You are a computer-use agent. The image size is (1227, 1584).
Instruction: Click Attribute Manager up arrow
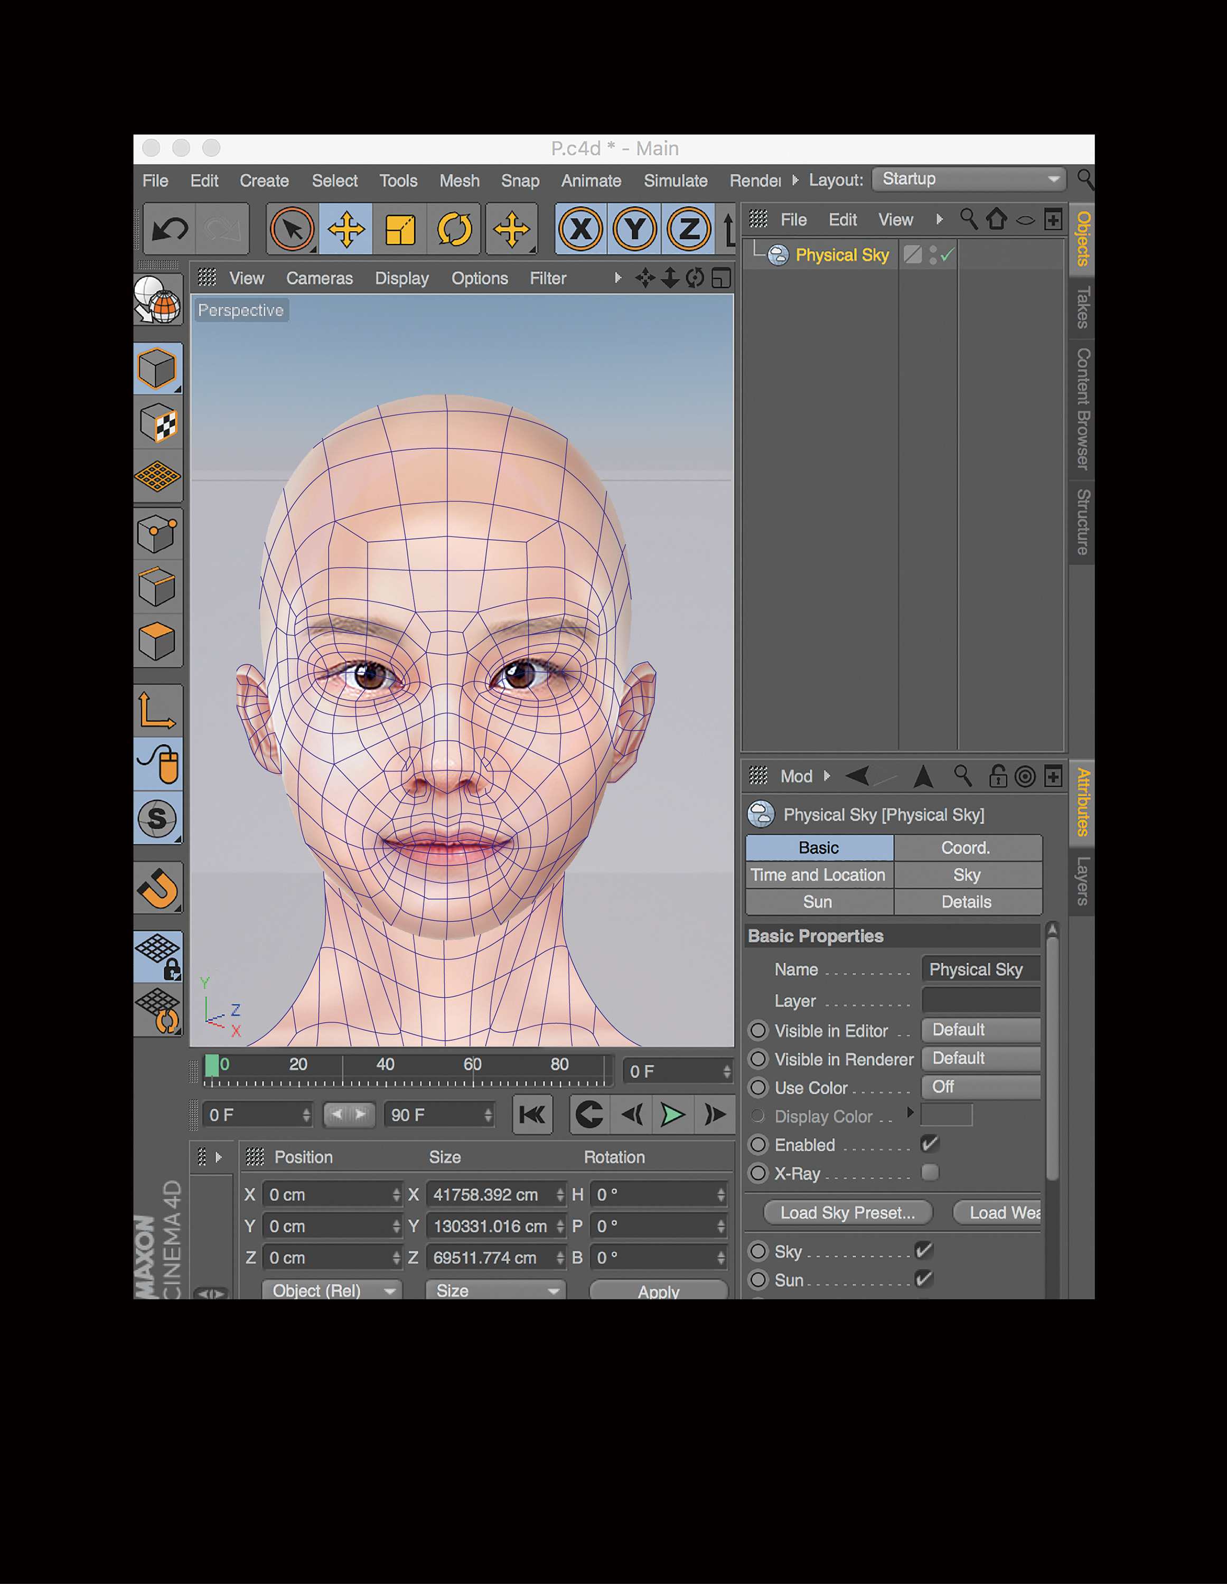923,776
